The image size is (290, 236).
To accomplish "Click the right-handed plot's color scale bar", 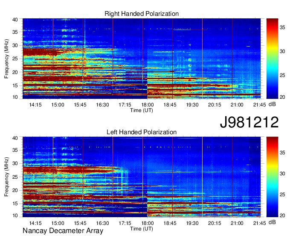I will tap(272, 59).
